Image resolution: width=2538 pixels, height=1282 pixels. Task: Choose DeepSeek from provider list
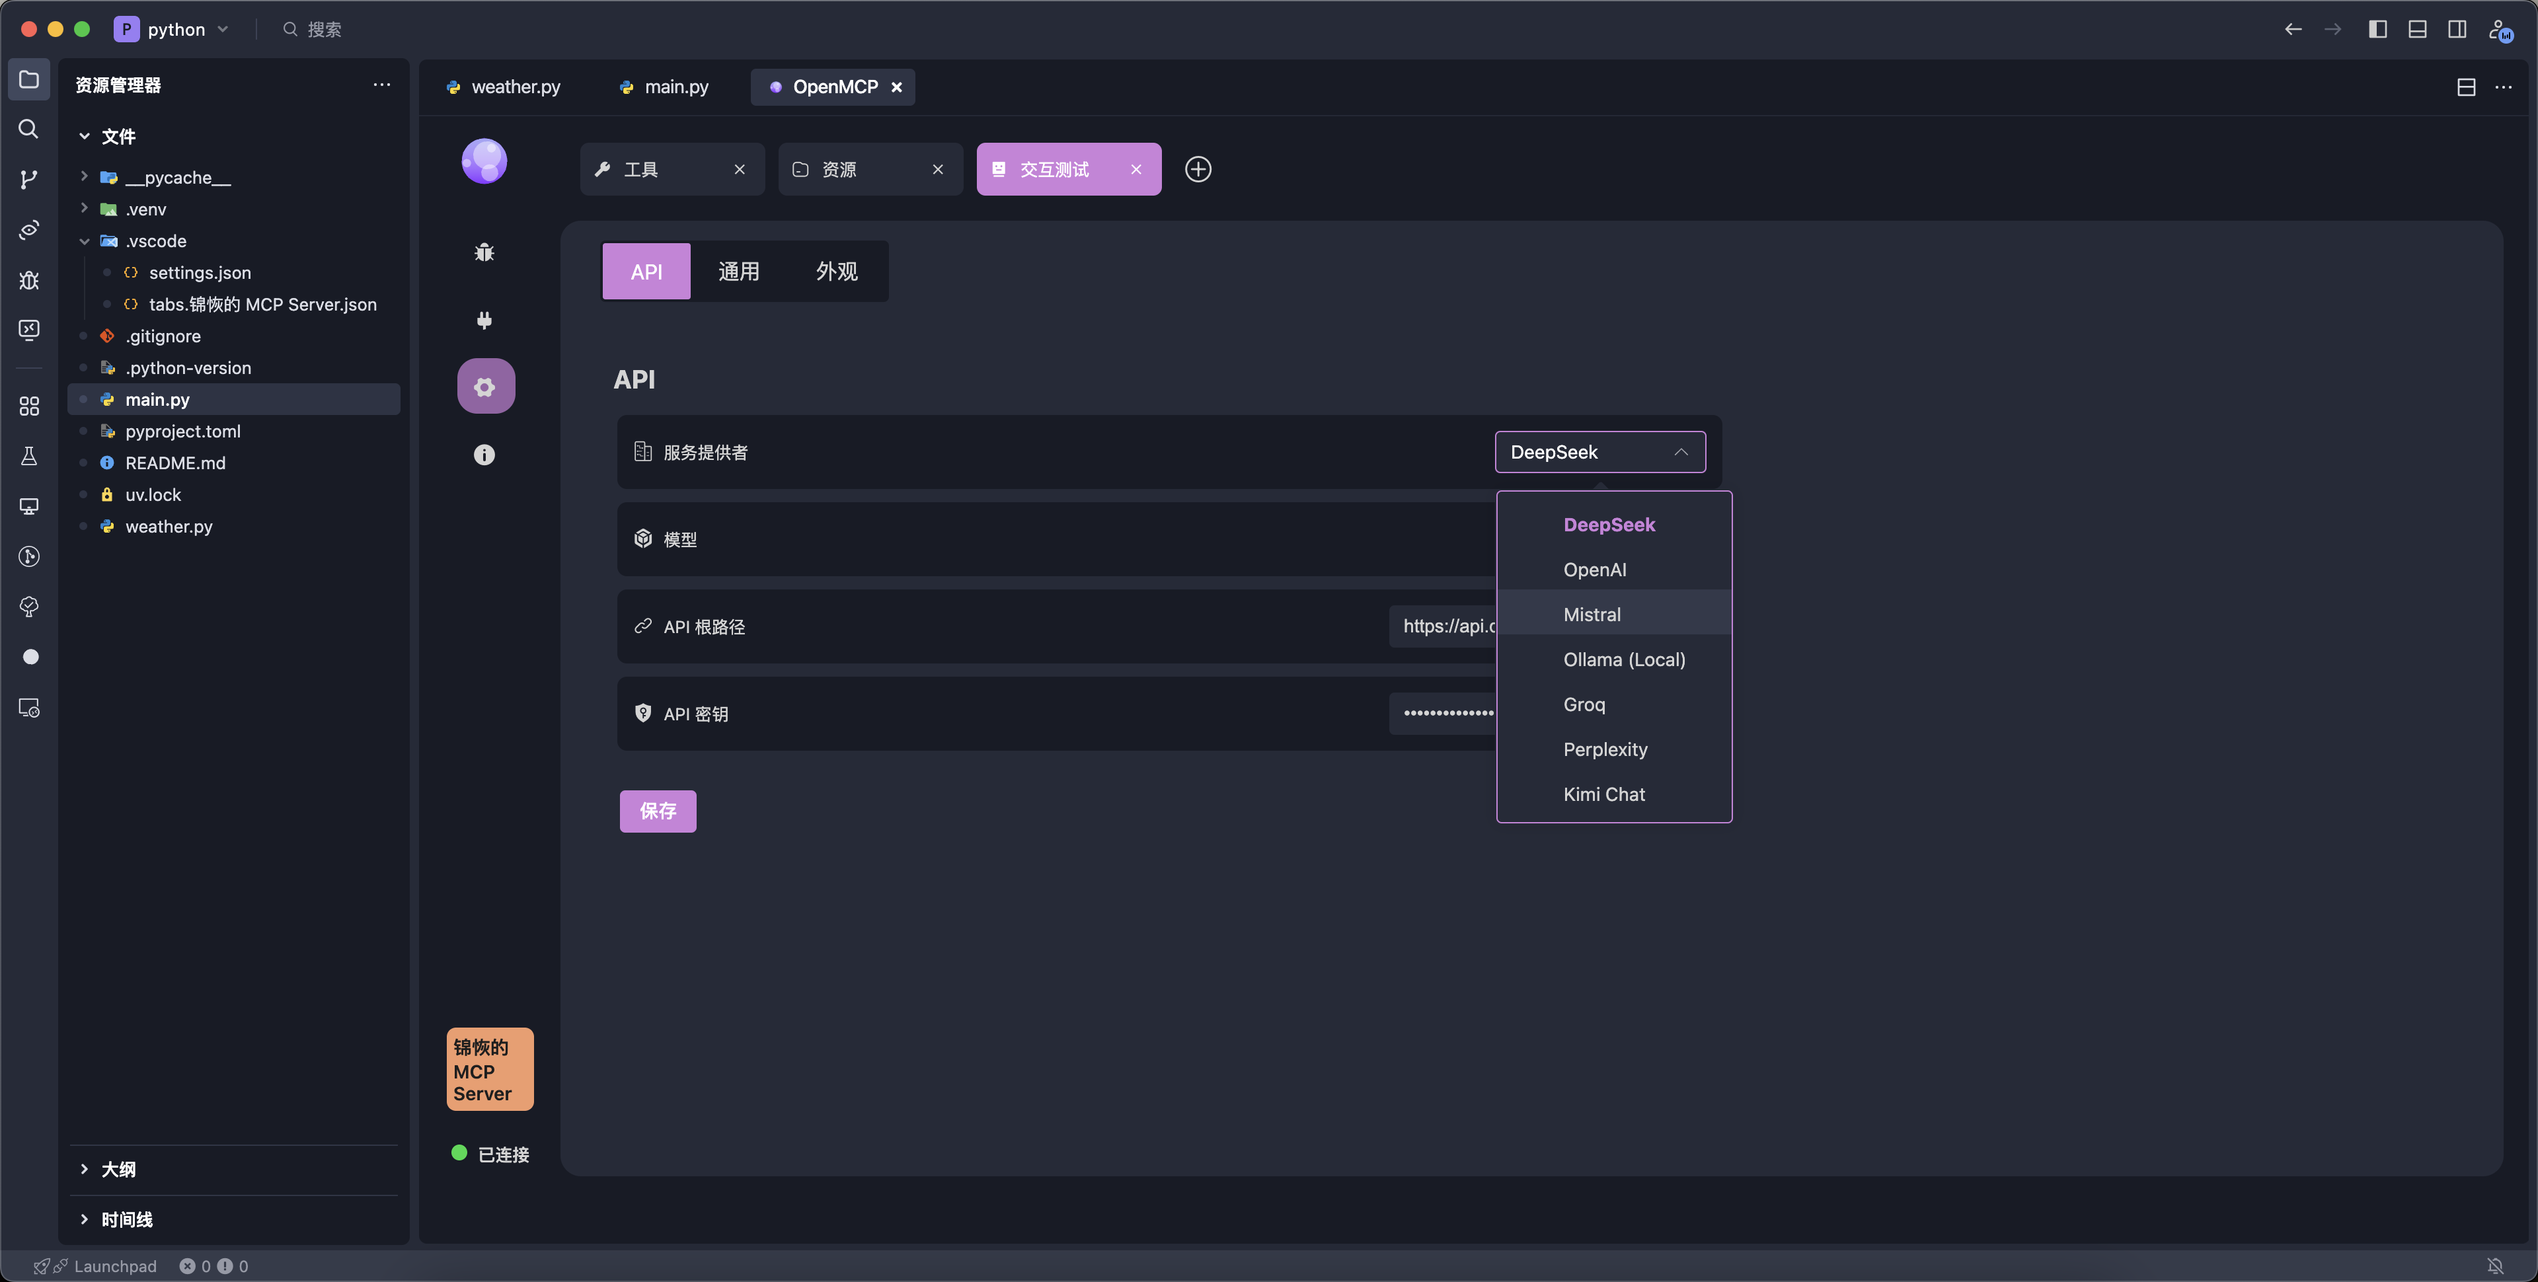click(x=1614, y=524)
